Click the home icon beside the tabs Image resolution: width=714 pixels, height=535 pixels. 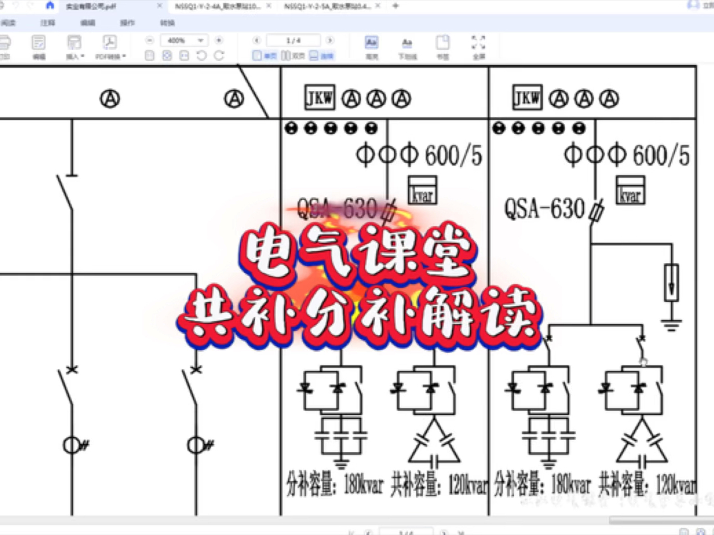(x=50, y=6)
